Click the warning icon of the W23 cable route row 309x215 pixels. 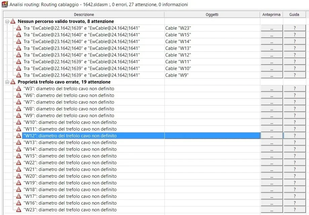(x=19, y=28)
